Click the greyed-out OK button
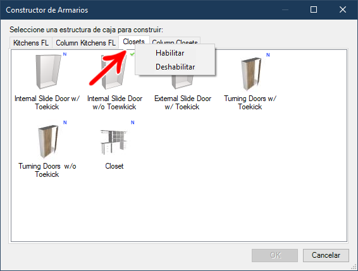This screenshot has height=271, width=358. [x=275, y=255]
